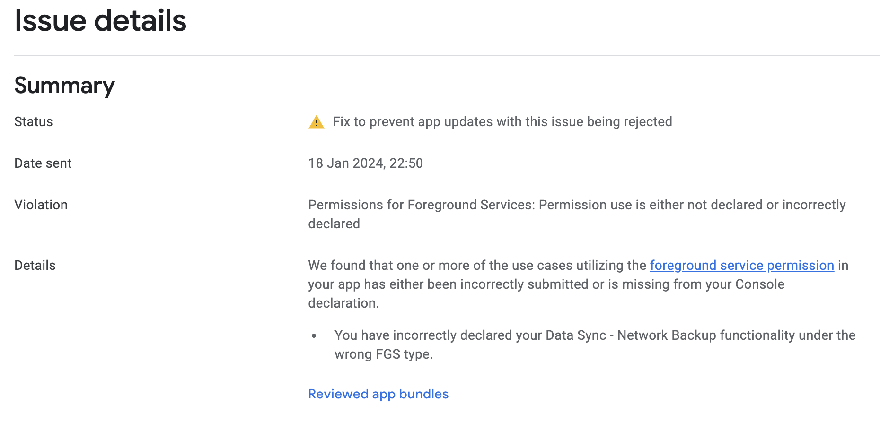The height and width of the screenshot is (430, 880).
Task: Click the Summary section heading
Action: tap(64, 86)
